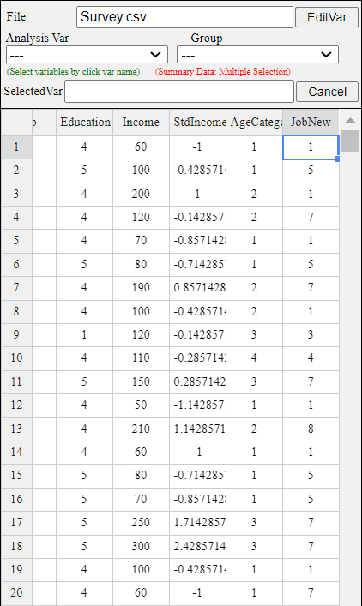Click the fill handle of the selected cell
This screenshot has height=606, width=362.
(x=338, y=159)
